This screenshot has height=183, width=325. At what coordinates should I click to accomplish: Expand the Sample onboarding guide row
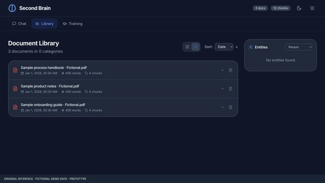pyautogui.click(x=222, y=107)
